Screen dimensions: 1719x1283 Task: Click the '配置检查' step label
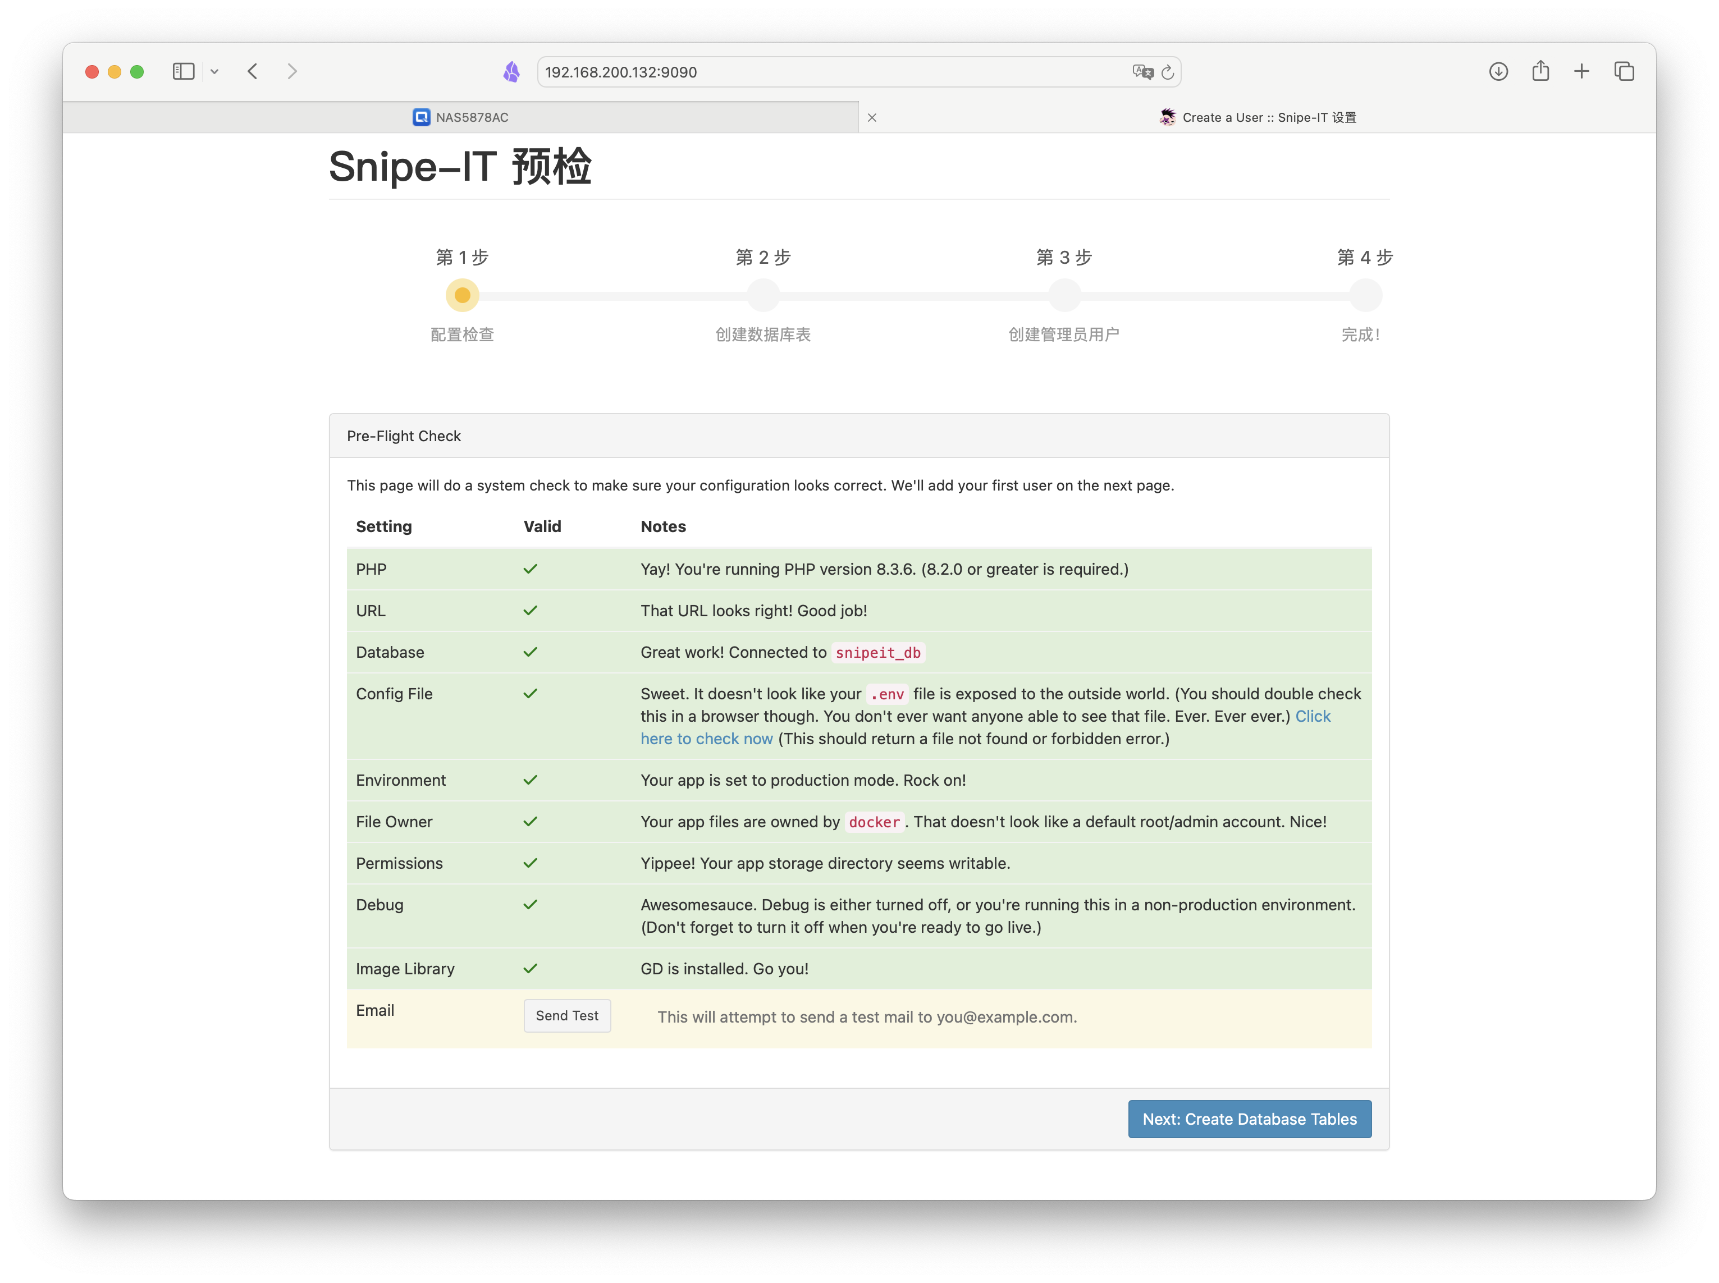(x=462, y=335)
